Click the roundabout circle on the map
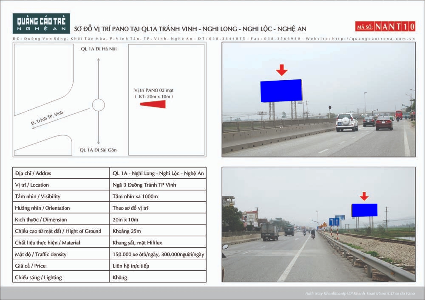The image size is (425, 300). [99, 105]
